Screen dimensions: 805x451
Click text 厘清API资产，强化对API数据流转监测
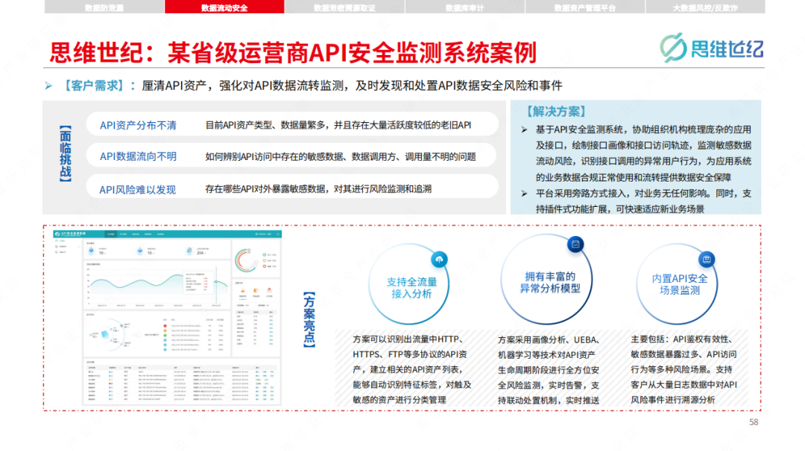pyautogui.click(x=242, y=86)
